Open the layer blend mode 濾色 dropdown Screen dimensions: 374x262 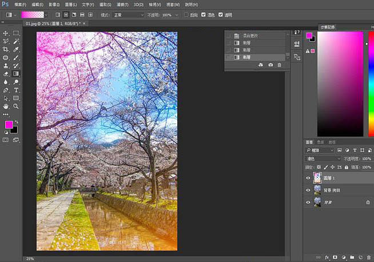coord(322,158)
